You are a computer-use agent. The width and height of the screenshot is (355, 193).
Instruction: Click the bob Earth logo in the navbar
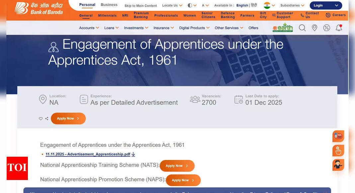click(282, 28)
